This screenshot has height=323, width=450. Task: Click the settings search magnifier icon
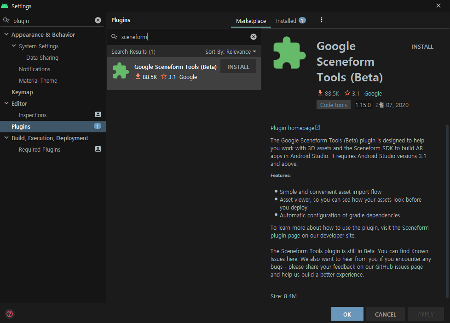point(6,20)
